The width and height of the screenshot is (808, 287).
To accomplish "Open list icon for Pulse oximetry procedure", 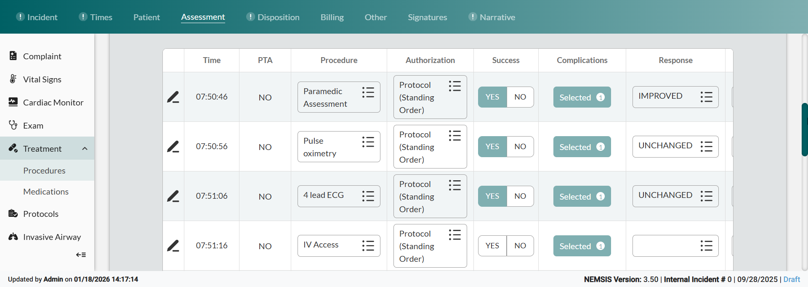I will pos(368,142).
